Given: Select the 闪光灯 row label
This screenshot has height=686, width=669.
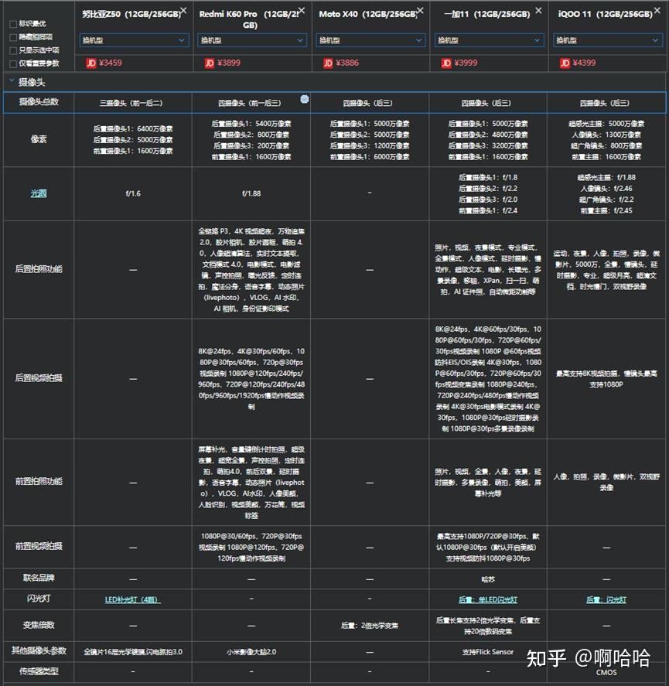Looking at the screenshot, I should tap(39, 599).
